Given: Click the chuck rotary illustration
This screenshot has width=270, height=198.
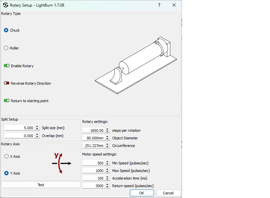Looking at the screenshot, I should 136,65.
